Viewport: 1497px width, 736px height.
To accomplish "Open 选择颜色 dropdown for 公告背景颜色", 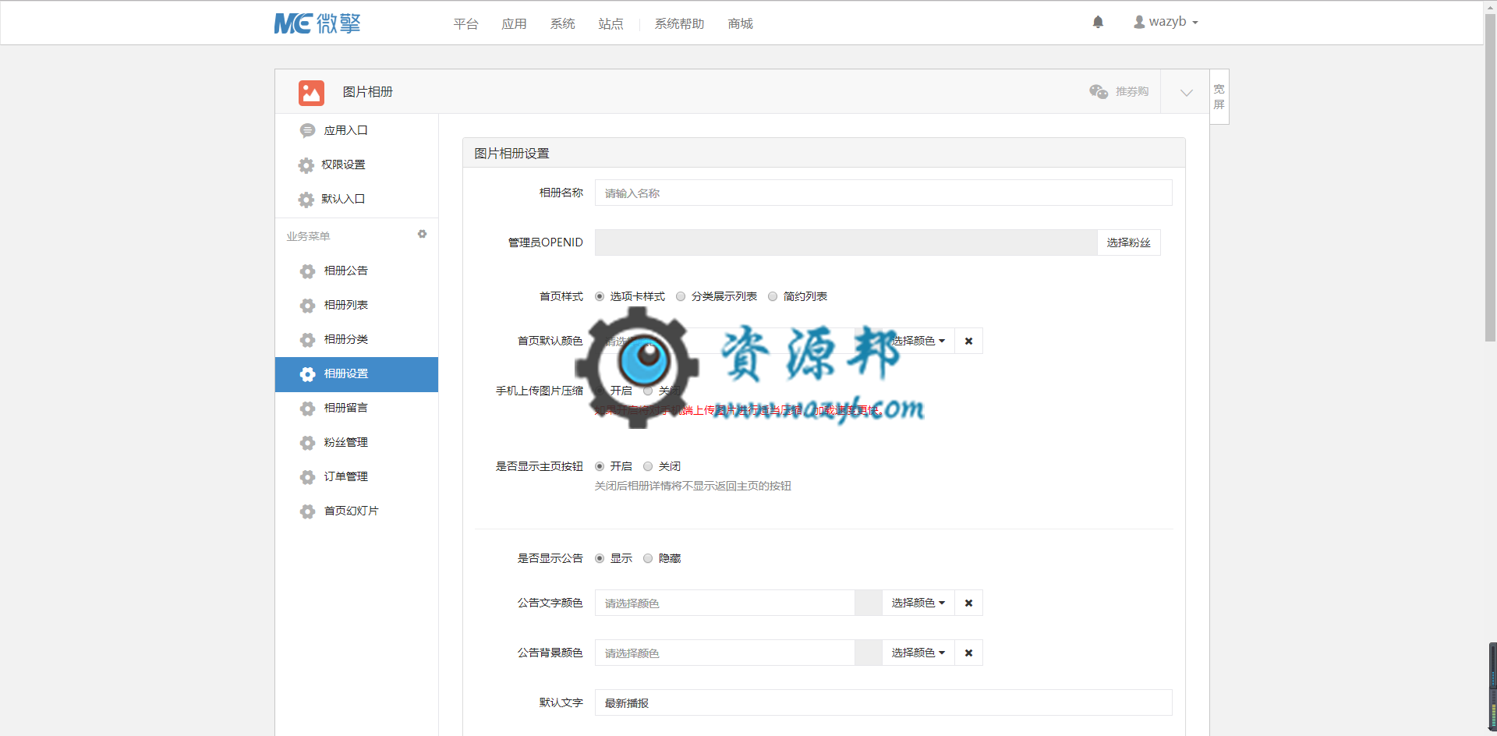I will pyautogui.click(x=918, y=653).
